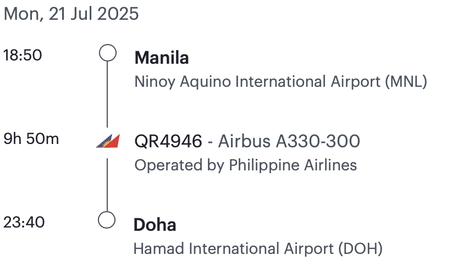Viewport: 474px width, 266px height.
Task: Click the Philippine Airlines logo icon
Action: 108,141
